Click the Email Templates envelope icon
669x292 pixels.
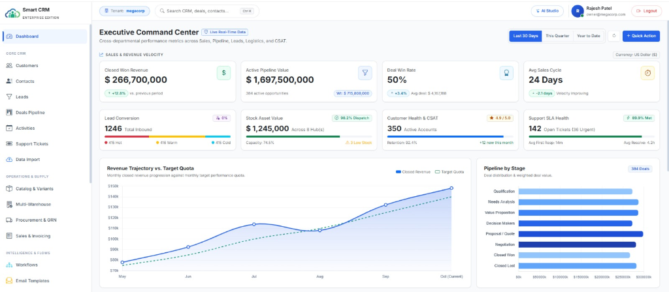click(9, 280)
